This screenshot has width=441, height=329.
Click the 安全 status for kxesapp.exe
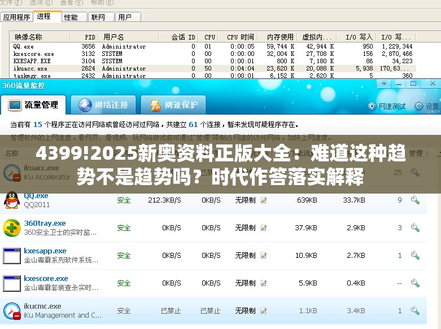[x=124, y=255]
